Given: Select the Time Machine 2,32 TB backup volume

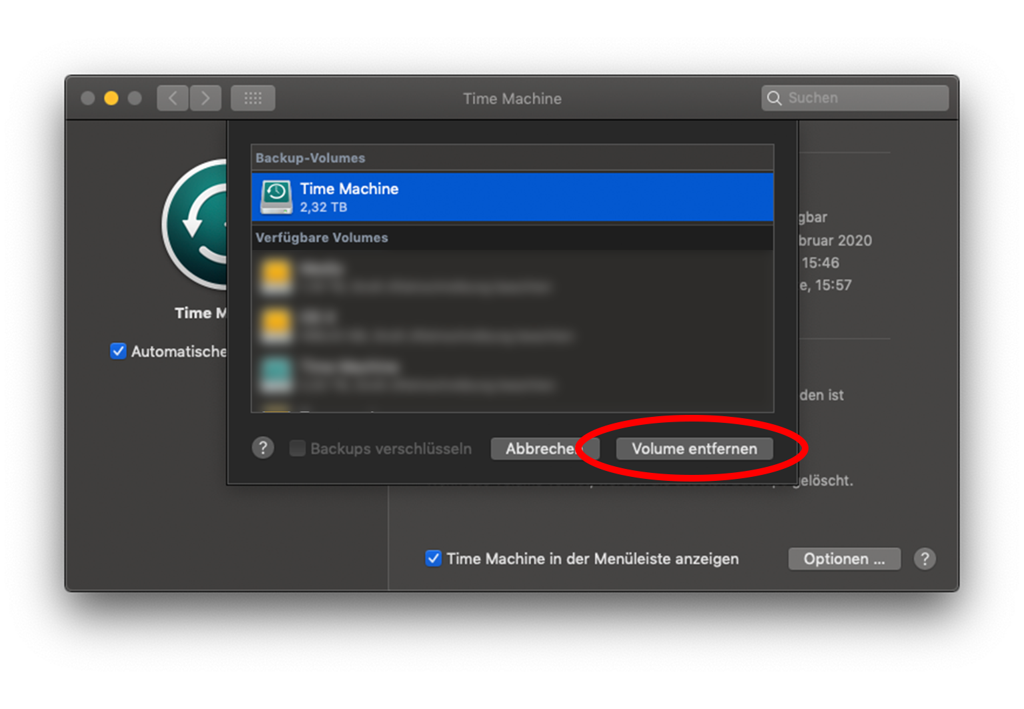Looking at the screenshot, I should (512, 197).
